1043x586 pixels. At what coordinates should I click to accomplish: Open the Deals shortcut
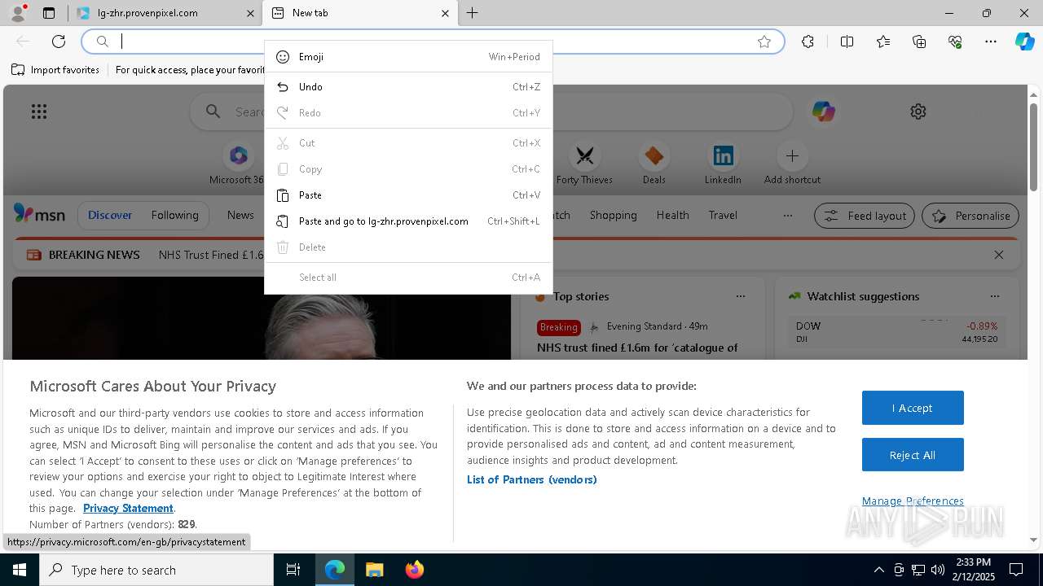654,164
